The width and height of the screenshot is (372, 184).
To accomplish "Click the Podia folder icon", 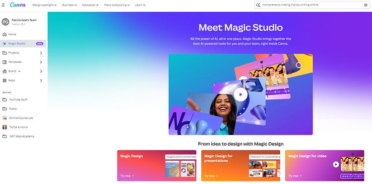I will click(4, 109).
